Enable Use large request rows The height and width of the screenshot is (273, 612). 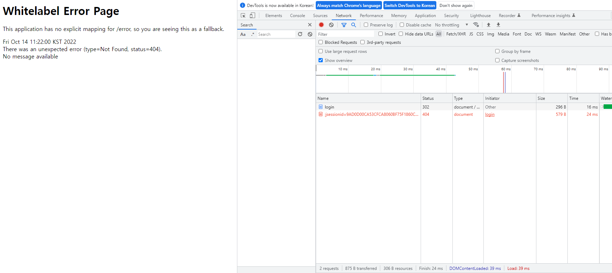click(x=321, y=51)
